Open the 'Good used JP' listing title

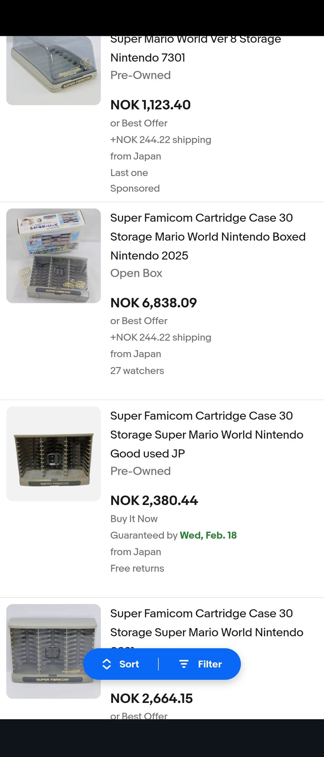pyautogui.click(x=206, y=435)
